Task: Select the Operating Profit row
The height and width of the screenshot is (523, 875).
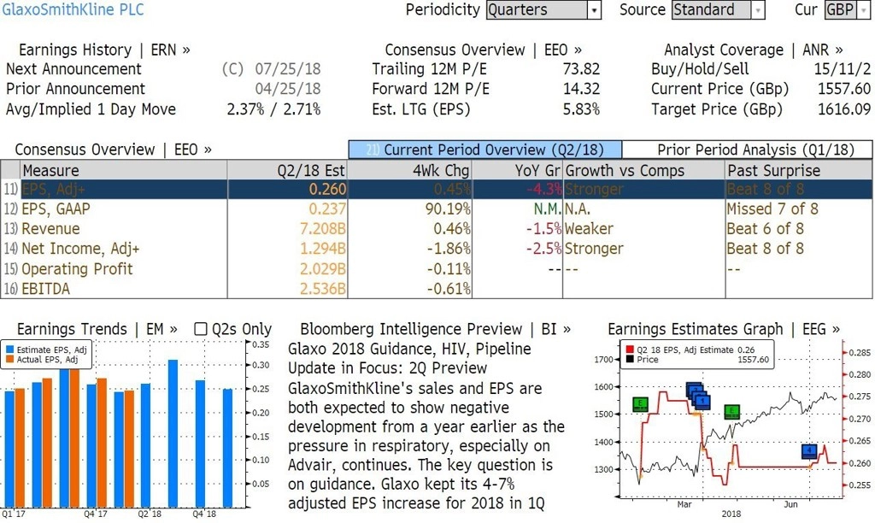Action: pos(437,269)
